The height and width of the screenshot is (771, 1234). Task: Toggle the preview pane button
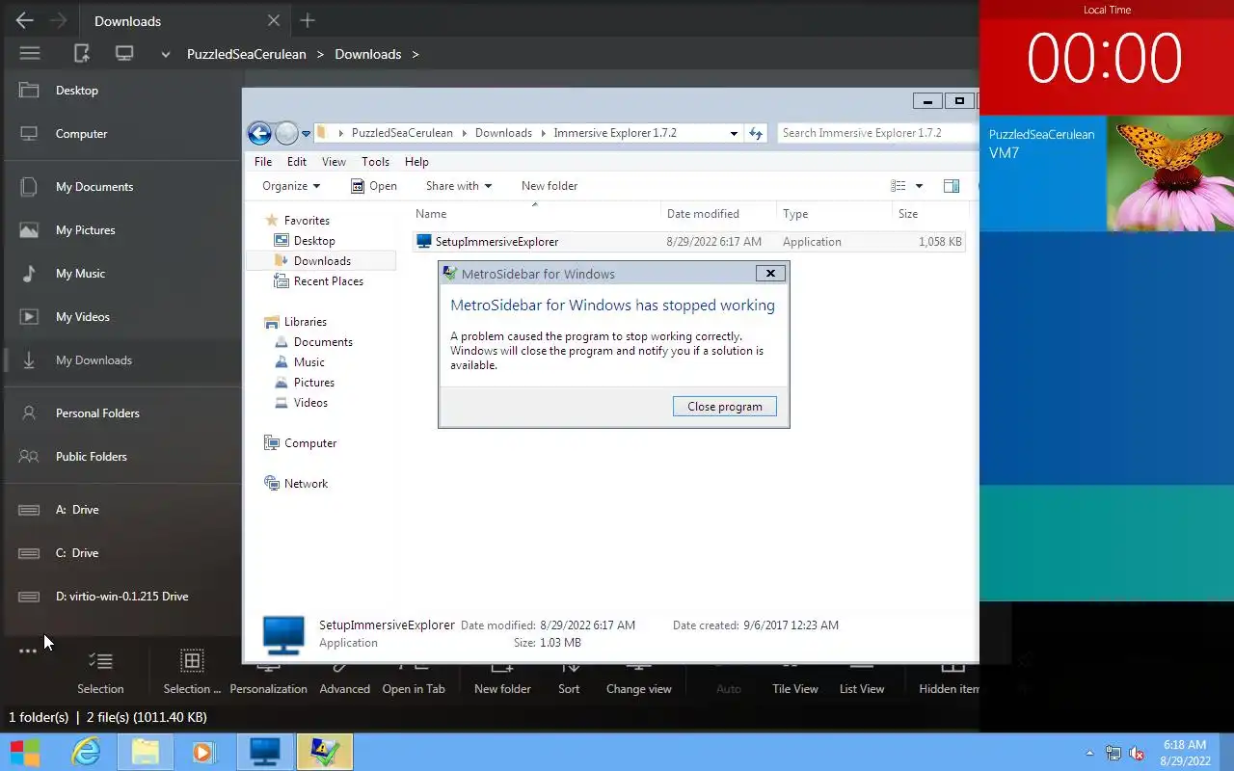click(x=952, y=186)
